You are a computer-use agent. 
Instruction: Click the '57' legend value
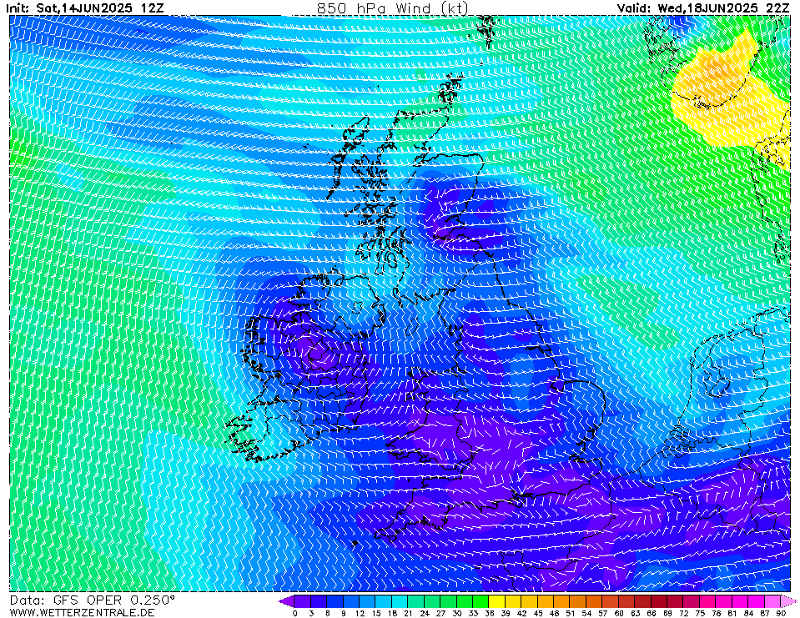602,613
